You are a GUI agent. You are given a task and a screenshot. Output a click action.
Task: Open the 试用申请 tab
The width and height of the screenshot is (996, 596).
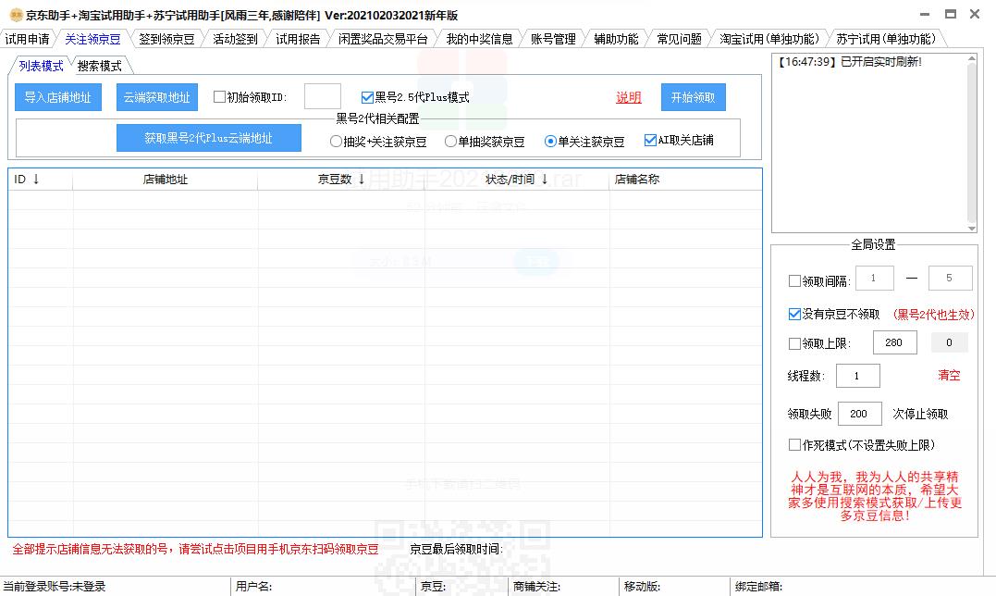click(x=28, y=39)
